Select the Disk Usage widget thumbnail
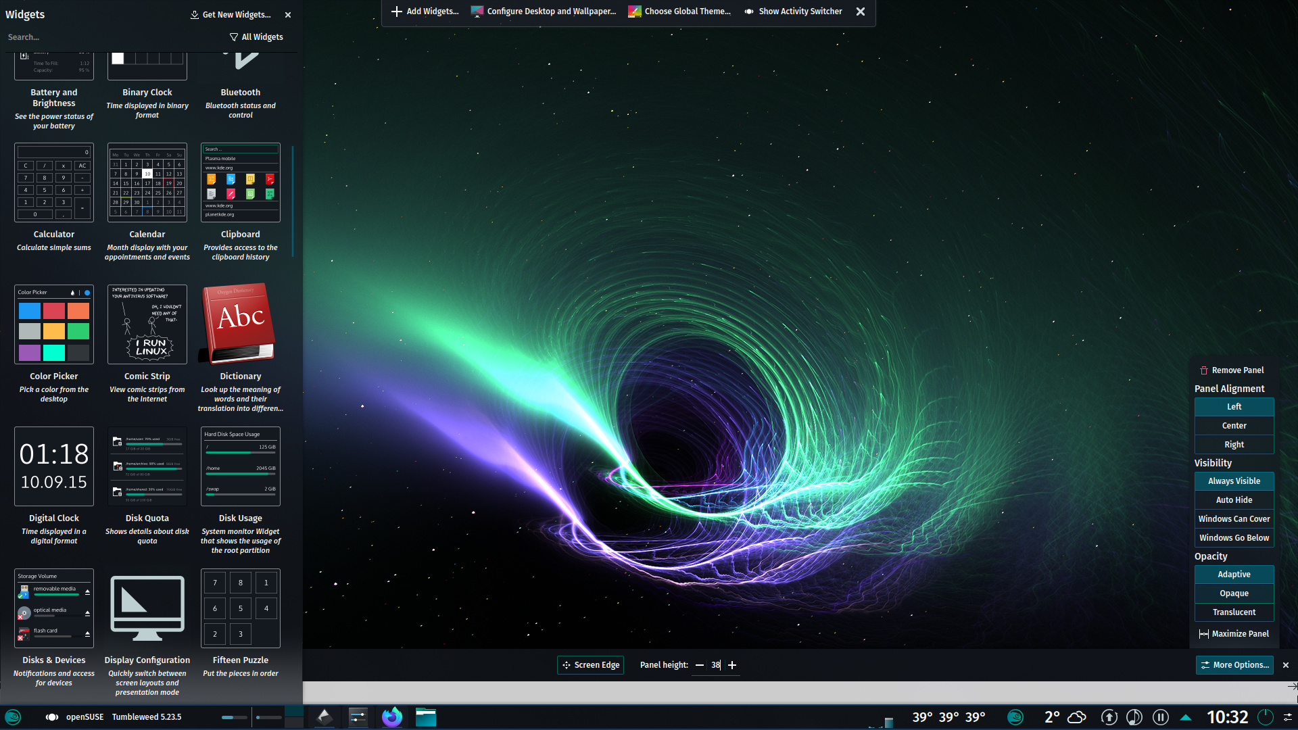The height and width of the screenshot is (730, 1298). coord(241,466)
